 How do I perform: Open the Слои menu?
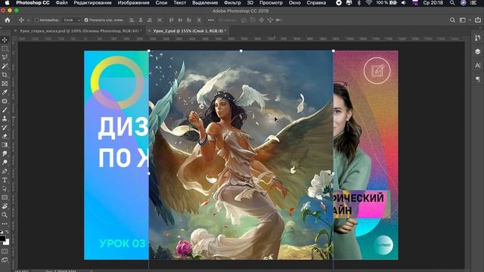[x=161, y=3]
